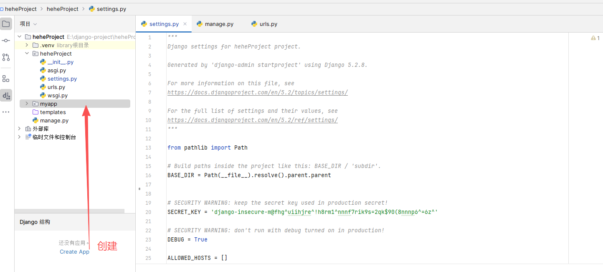Place cursor on ALLOWED_HOSTS = [] line
This screenshot has width=603, height=272.
tap(198, 258)
